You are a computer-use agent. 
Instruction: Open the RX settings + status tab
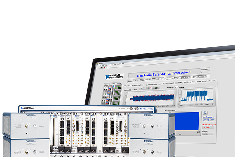[168, 84]
